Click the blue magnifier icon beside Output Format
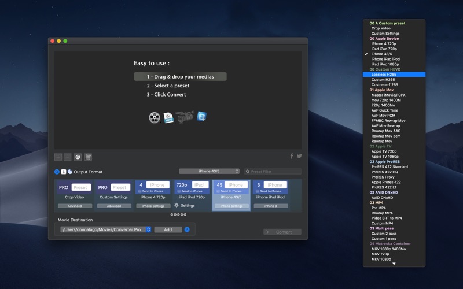 click(x=57, y=172)
